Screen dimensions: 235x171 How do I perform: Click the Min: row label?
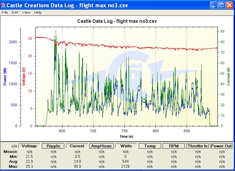tap(14, 156)
